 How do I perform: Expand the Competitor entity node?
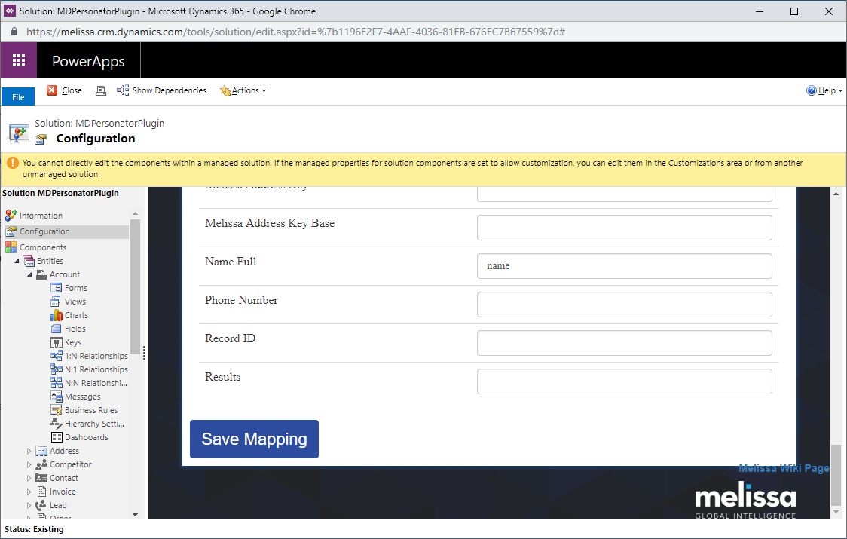[29, 464]
